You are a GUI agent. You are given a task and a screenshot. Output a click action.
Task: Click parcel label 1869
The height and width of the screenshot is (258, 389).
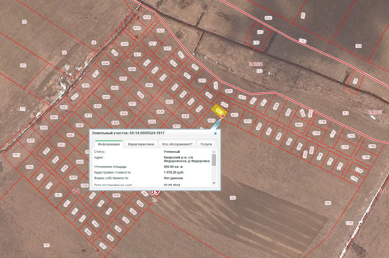pos(97,106)
